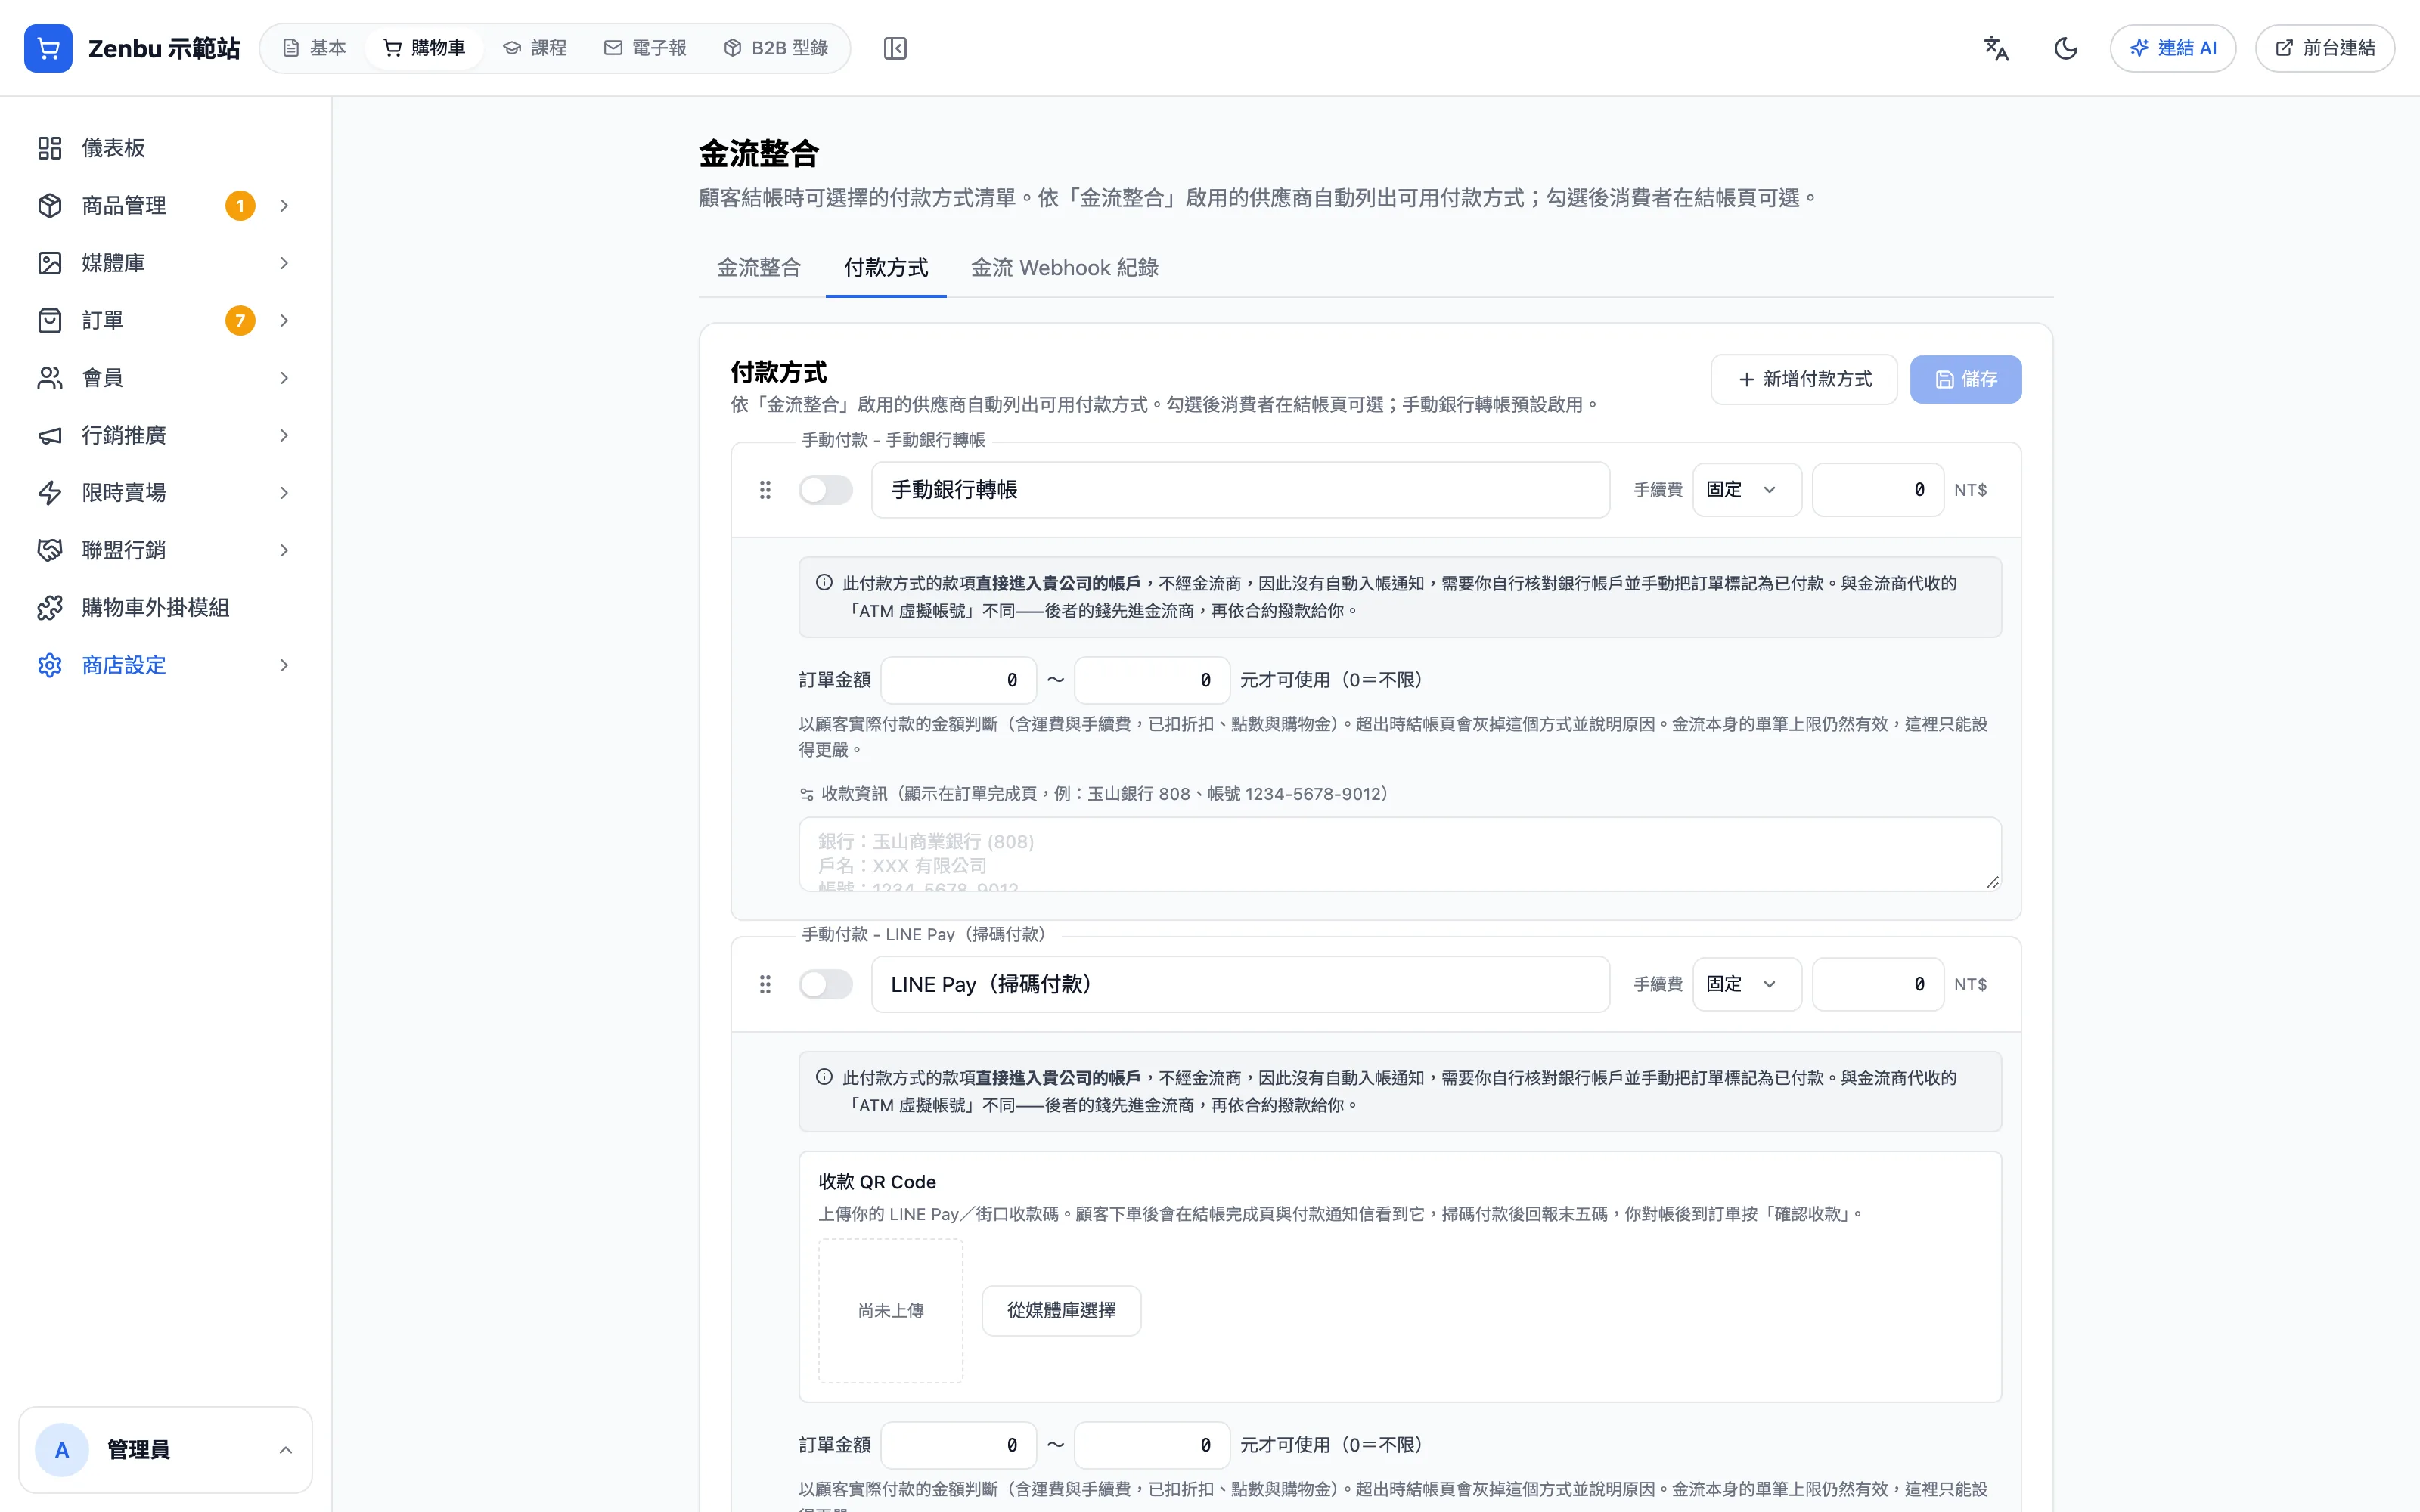
Task: Click LINE Pay 訂單金額 maximum field
Action: point(1152,1445)
